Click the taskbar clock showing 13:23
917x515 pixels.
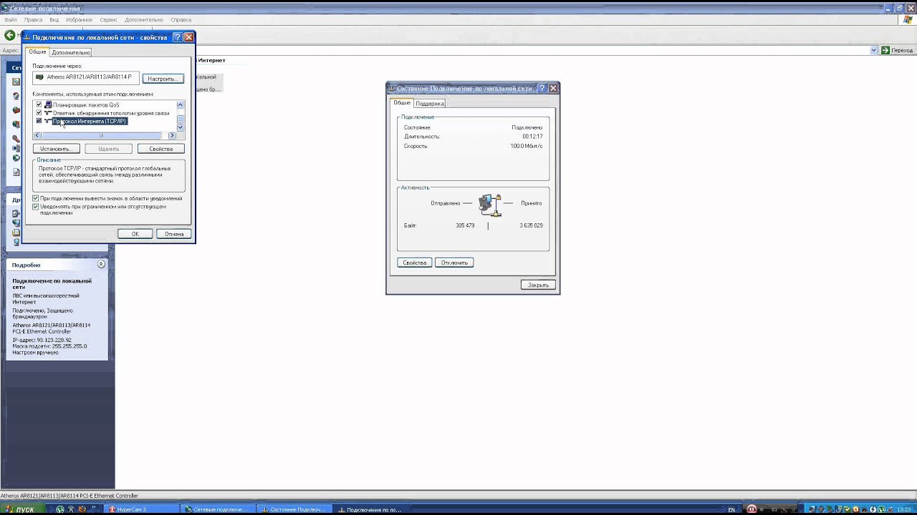903,509
